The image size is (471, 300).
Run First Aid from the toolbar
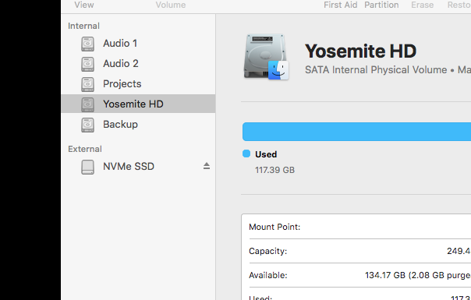coord(340,5)
